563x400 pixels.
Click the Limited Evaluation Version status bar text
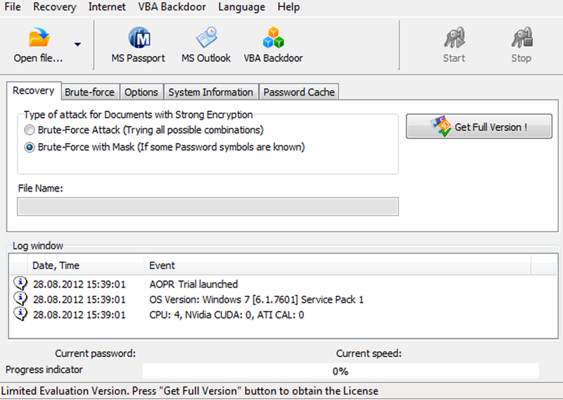(x=189, y=391)
